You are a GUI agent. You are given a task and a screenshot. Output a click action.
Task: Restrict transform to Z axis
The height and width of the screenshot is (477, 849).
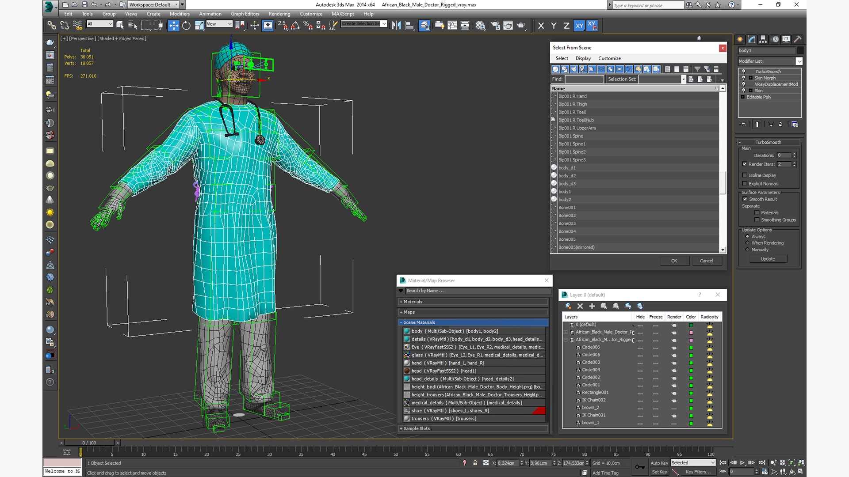tap(566, 26)
